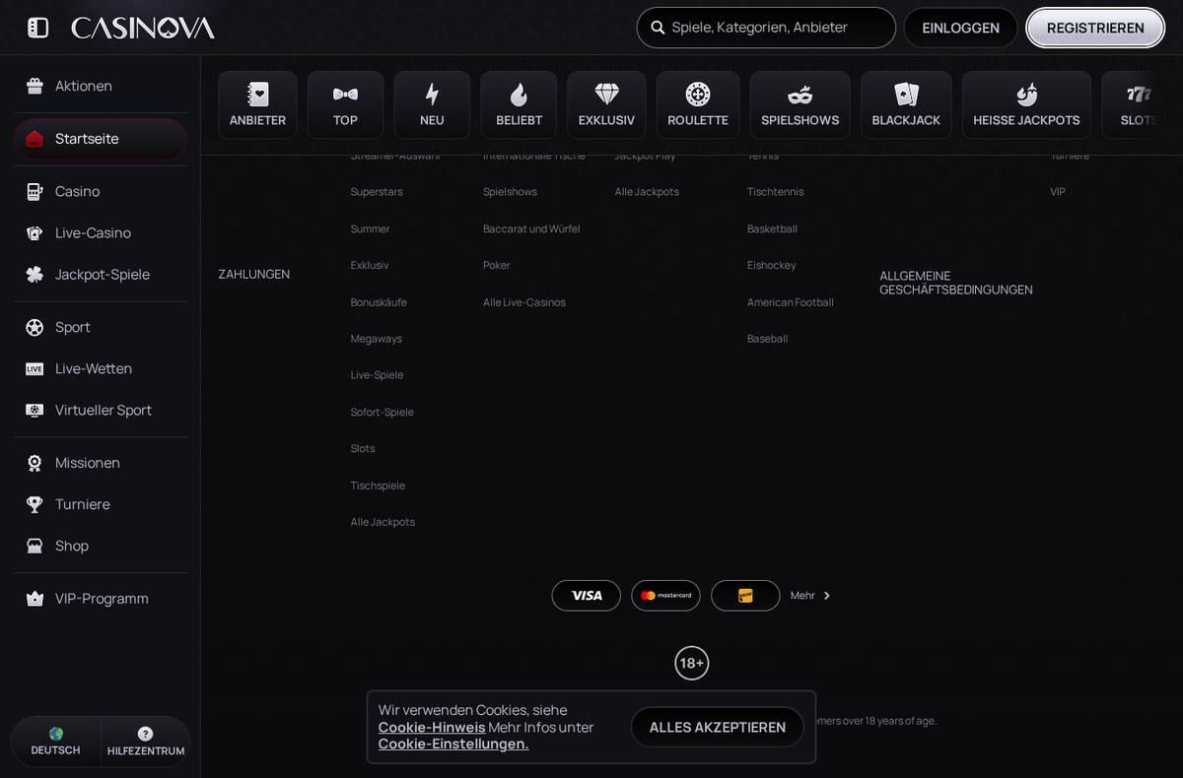Click the Tischtennis footer link
The image size is (1183, 778).
click(775, 192)
